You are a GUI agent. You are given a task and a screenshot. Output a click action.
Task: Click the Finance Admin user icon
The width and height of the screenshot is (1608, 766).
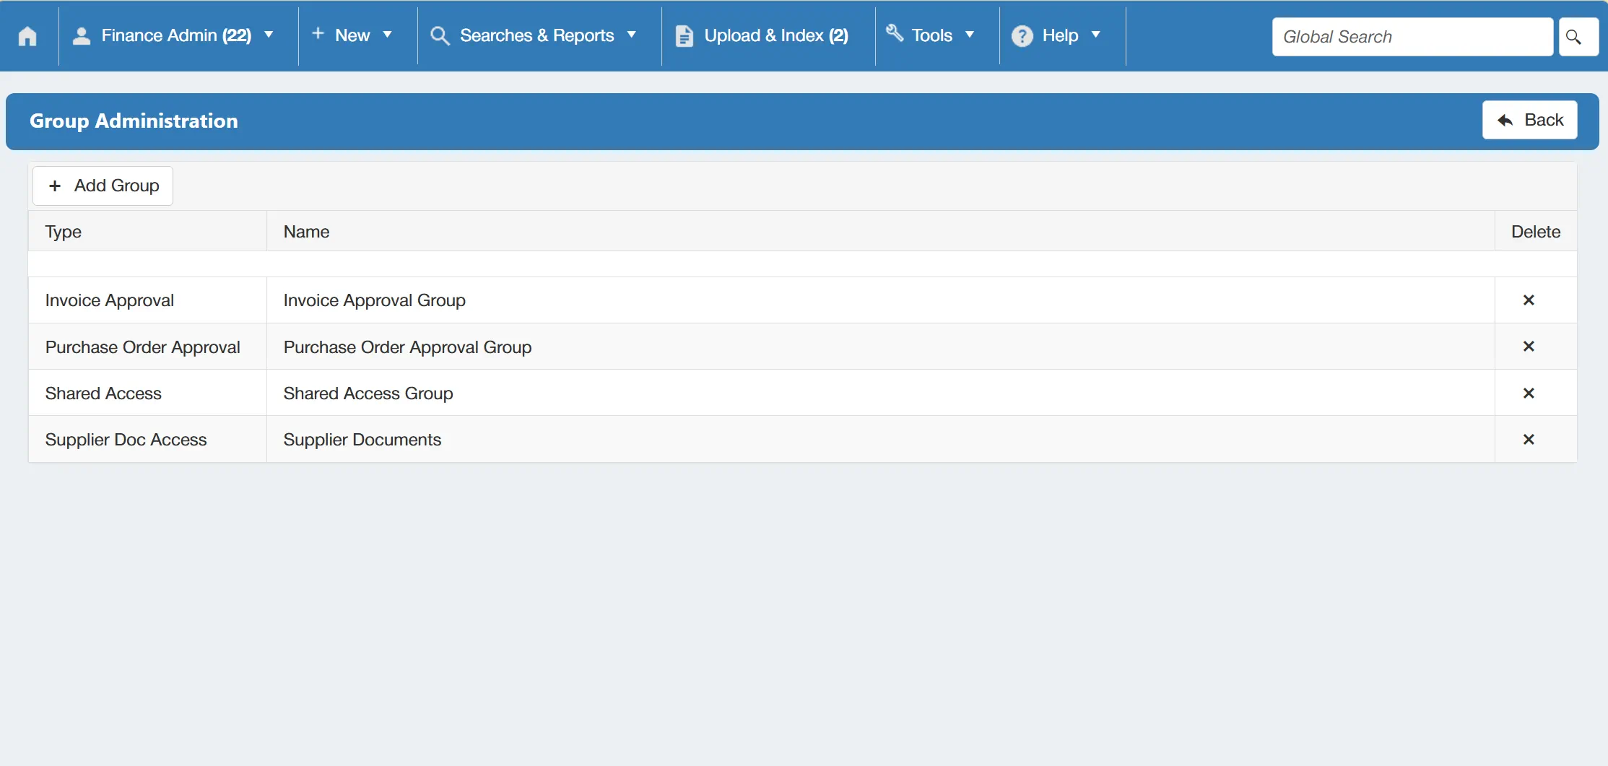click(x=82, y=36)
